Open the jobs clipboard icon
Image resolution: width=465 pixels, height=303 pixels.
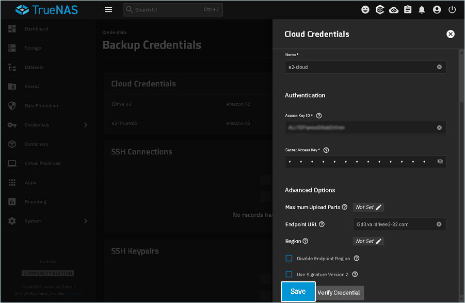[x=408, y=10]
